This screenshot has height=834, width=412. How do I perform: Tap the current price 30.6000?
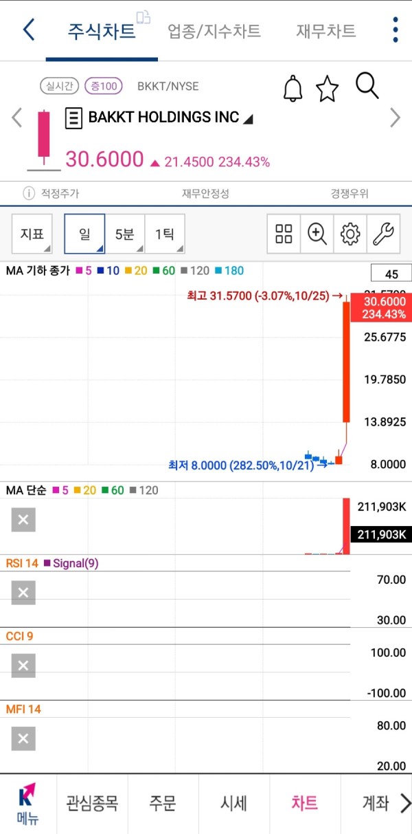(104, 160)
